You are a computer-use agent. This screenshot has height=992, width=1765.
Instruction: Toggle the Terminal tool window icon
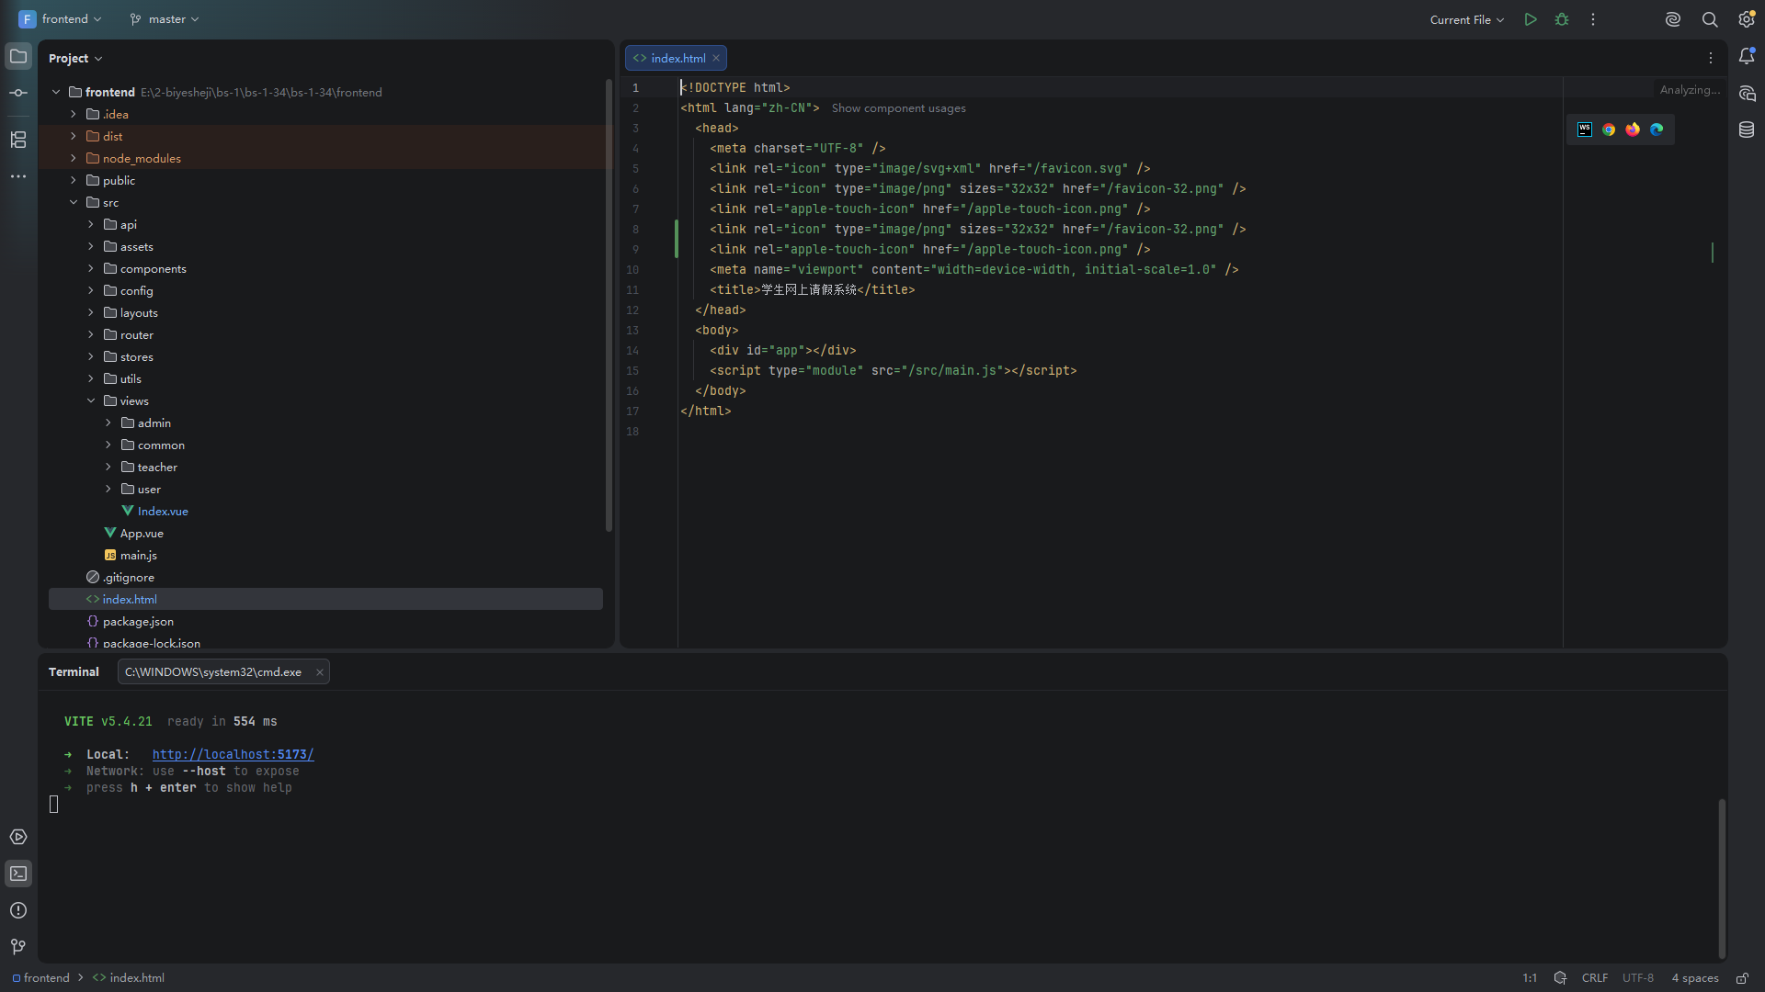click(18, 874)
